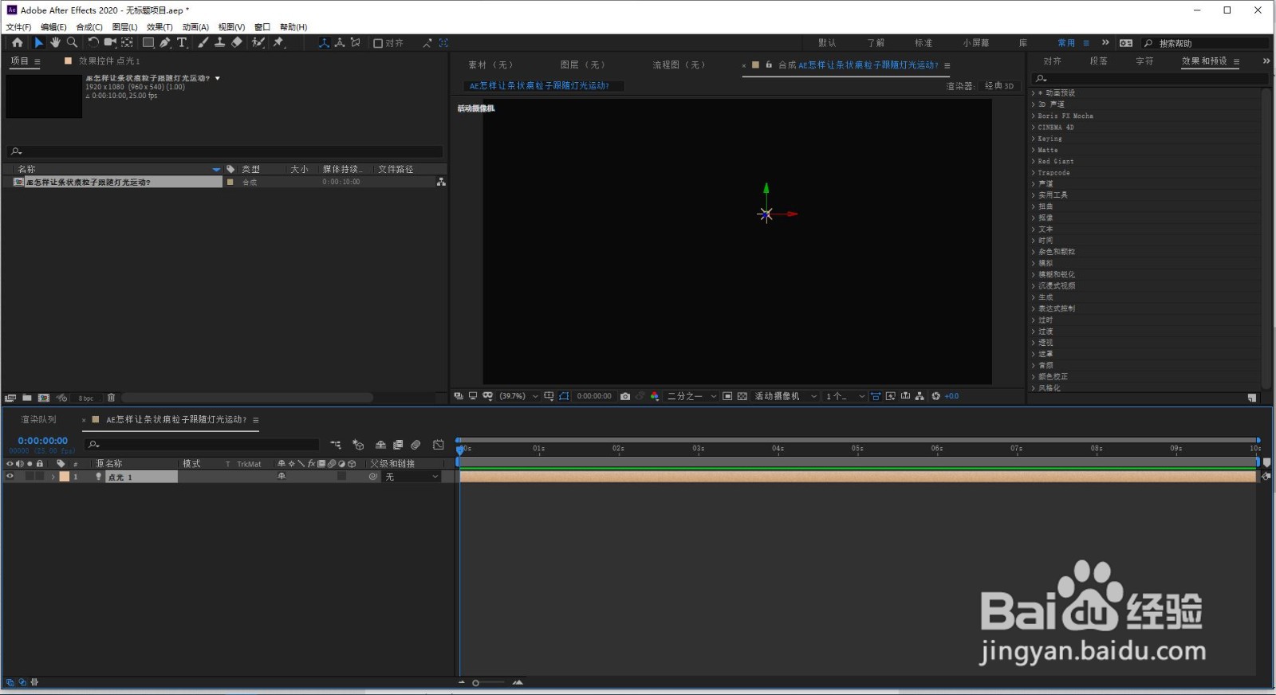
Task: Select the Roto Brush tool
Action: tap(258, 42)
